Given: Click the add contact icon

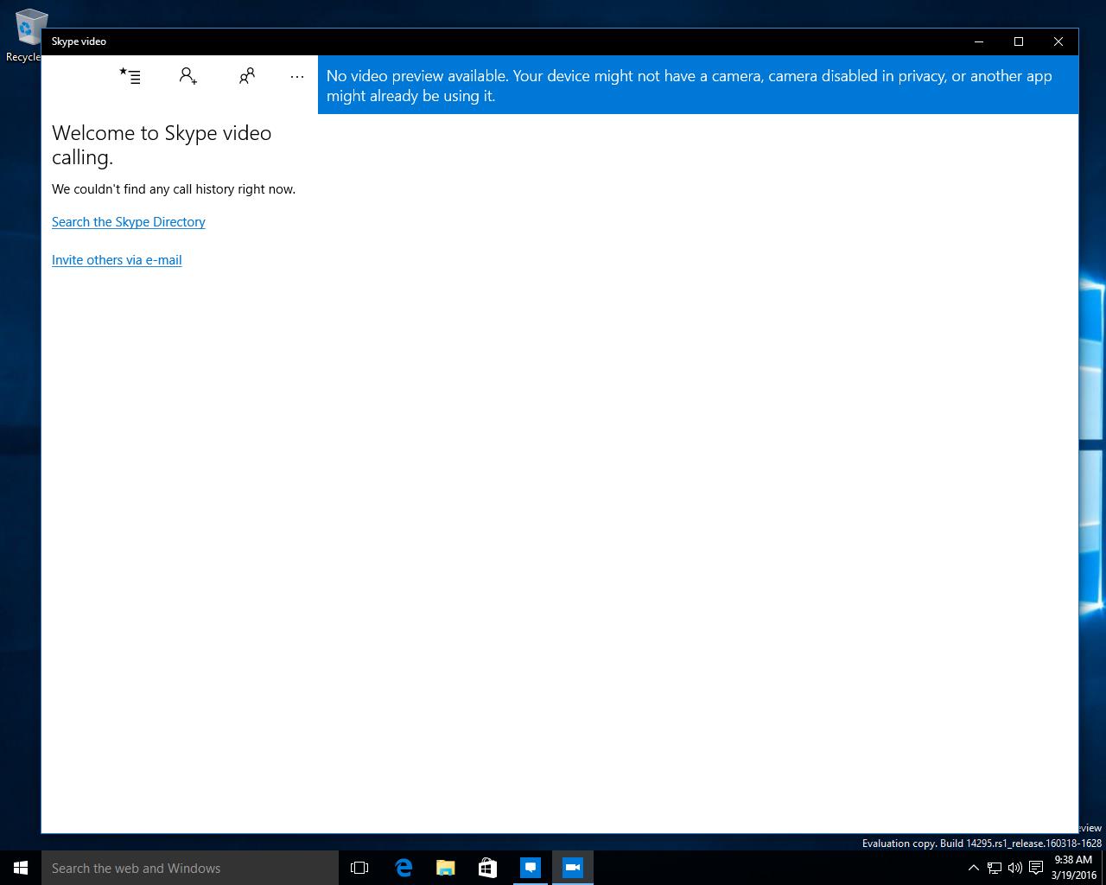Looking at the screenshot, I should click(x=188, y=76).
